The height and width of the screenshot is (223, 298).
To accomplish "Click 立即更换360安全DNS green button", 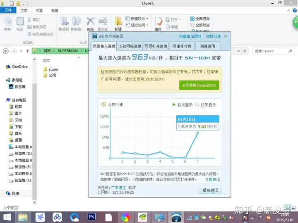I will 199,85.
